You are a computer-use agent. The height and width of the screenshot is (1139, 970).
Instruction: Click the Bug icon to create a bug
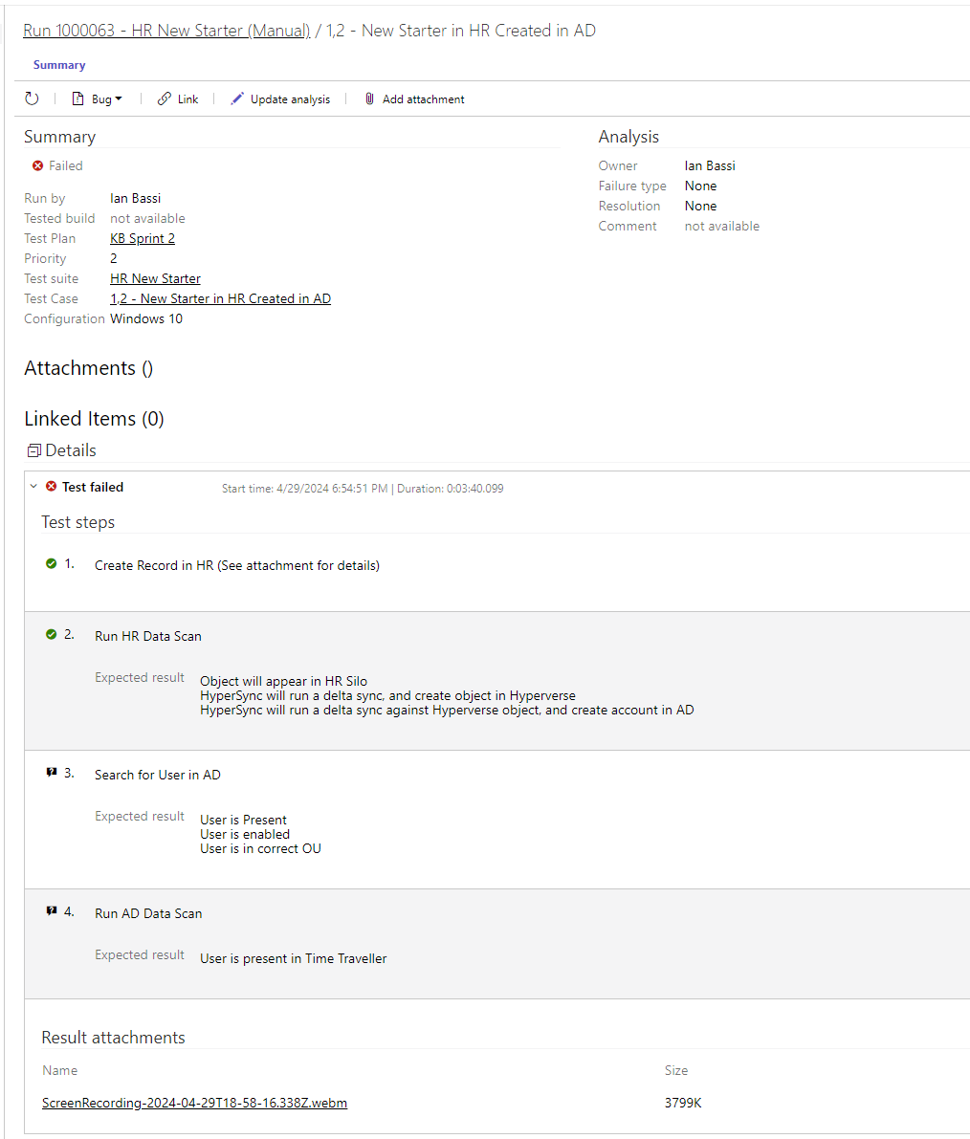pos(78,99)
